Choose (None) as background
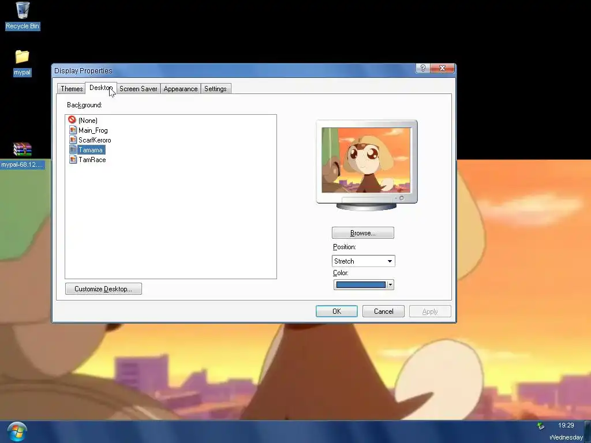Viewport: 591px width, 443px height. point(88,121)
